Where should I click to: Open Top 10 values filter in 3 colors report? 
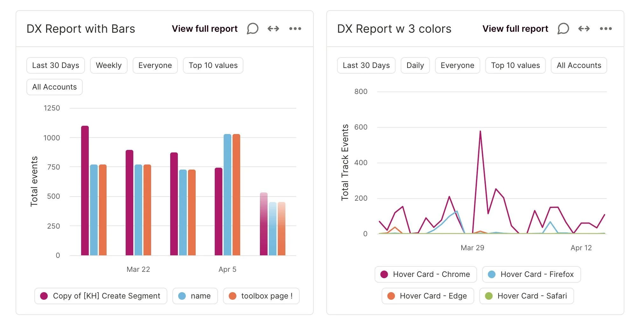[515, 65]
